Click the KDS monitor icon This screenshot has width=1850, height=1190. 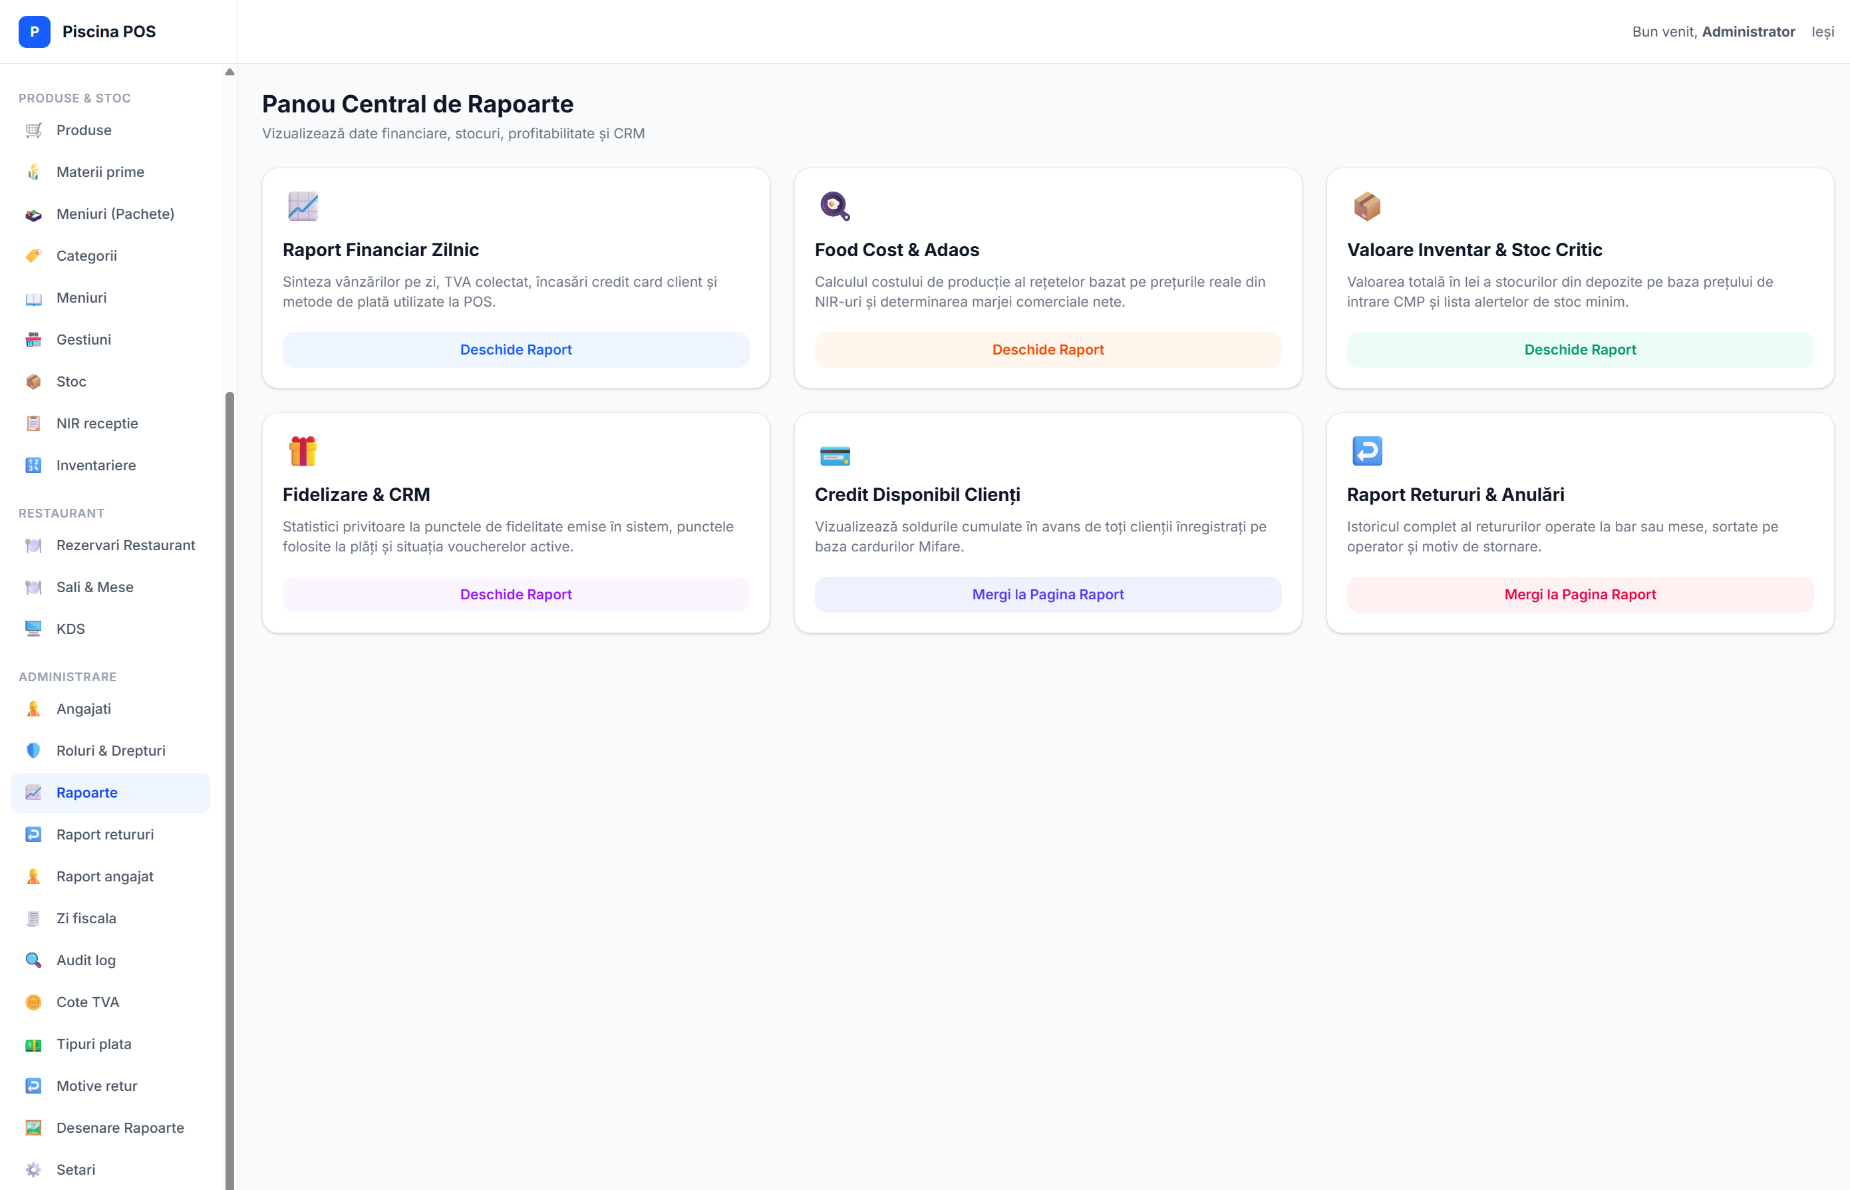coord(33,629)
